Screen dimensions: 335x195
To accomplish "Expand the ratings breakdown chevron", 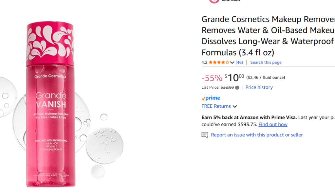I will click(232, 62).
